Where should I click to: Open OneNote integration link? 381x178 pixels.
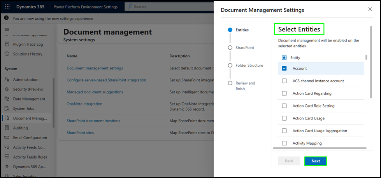84,104
